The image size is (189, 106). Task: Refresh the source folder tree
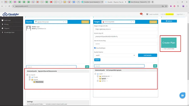tap(87, 67)
